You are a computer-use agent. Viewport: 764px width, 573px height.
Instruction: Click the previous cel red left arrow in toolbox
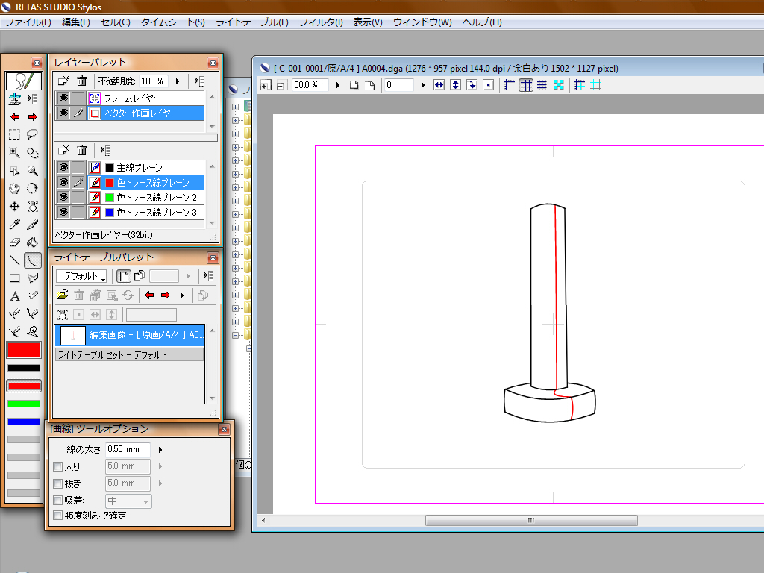(15, 117)
